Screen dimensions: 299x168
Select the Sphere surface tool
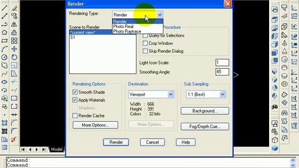pos(285,59)
